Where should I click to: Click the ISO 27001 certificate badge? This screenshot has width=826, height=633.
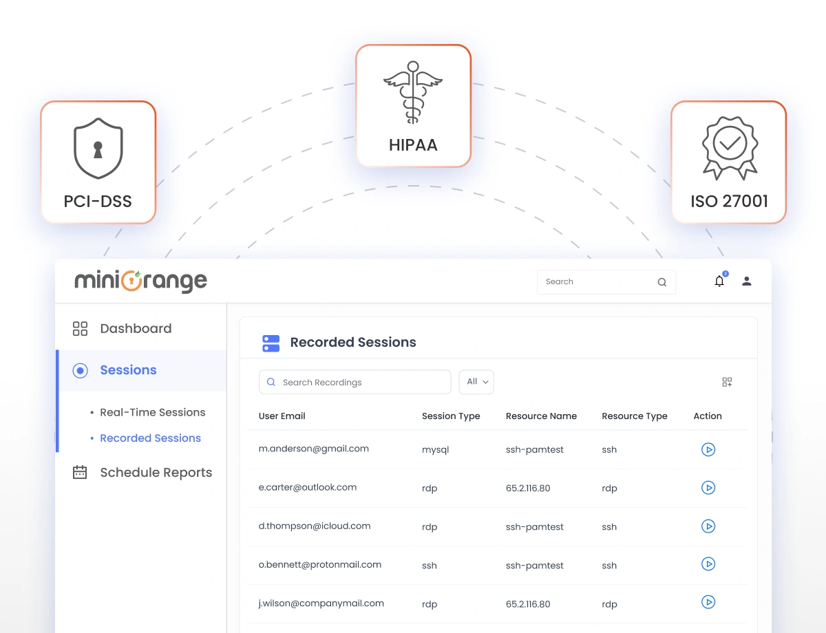pos(729,162)
